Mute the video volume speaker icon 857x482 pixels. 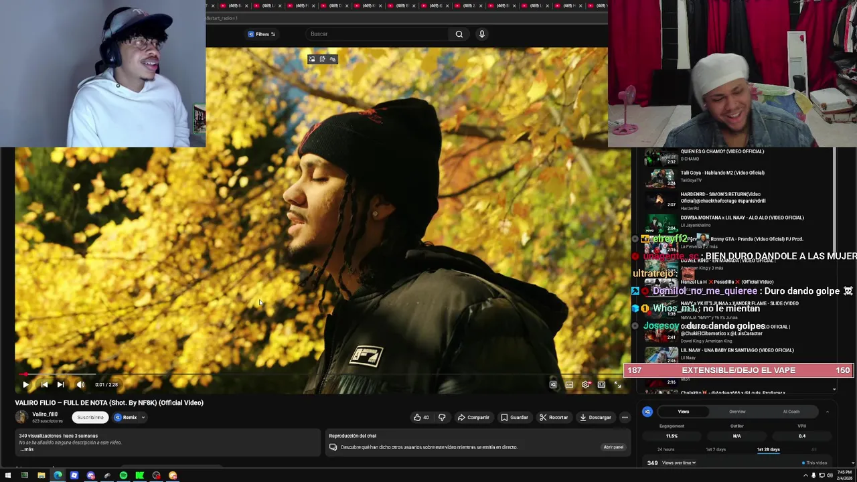80,384
